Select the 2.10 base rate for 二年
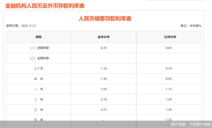Image resolution: width=212 pixels, height=128 pixels. coord(104,99)
